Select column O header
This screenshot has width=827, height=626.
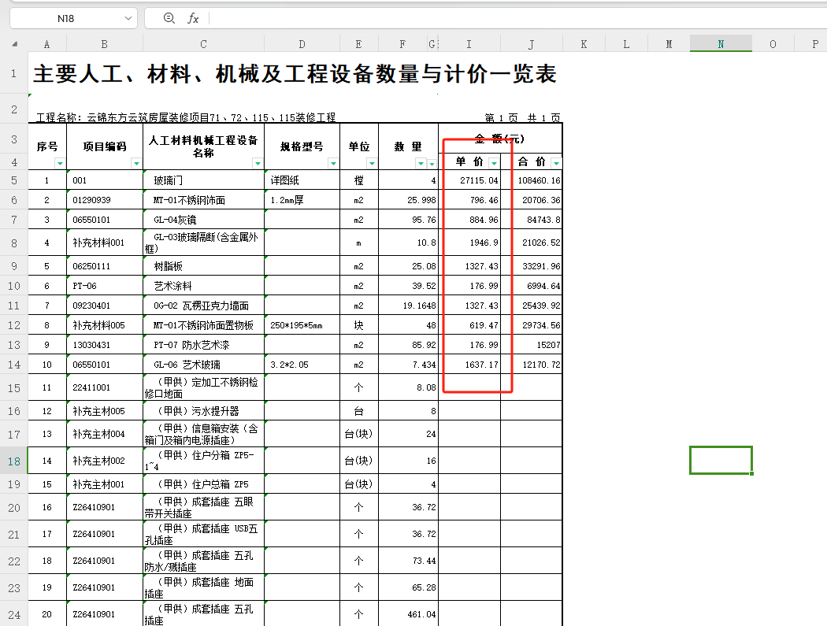pyautogui.click(x=773, y=44)
